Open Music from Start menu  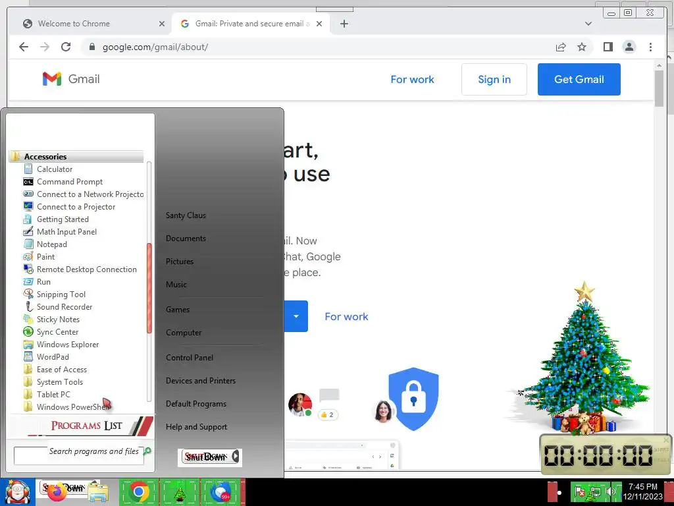[x=176, y=285]
